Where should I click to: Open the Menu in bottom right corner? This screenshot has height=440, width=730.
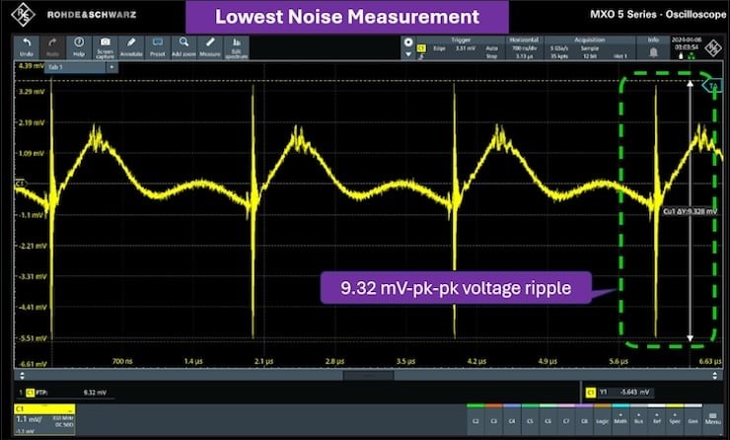coord(712,418)
